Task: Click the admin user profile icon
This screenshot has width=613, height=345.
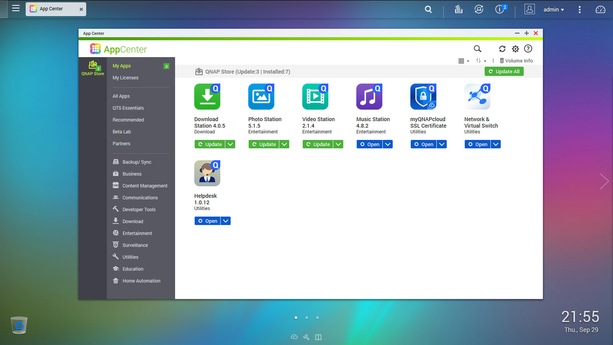Action: pyautogui.click(x=529, y=9)
